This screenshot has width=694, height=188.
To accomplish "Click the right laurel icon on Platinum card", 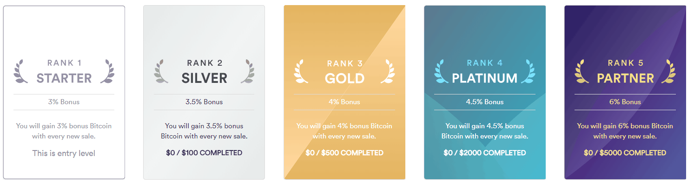I will click(x=528, y=72).
